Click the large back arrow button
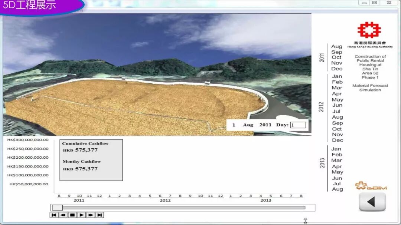Screen dimensions: 401x225 tap(372, 202)
